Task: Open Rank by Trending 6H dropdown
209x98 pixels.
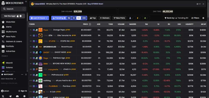Action: point(176,18)
